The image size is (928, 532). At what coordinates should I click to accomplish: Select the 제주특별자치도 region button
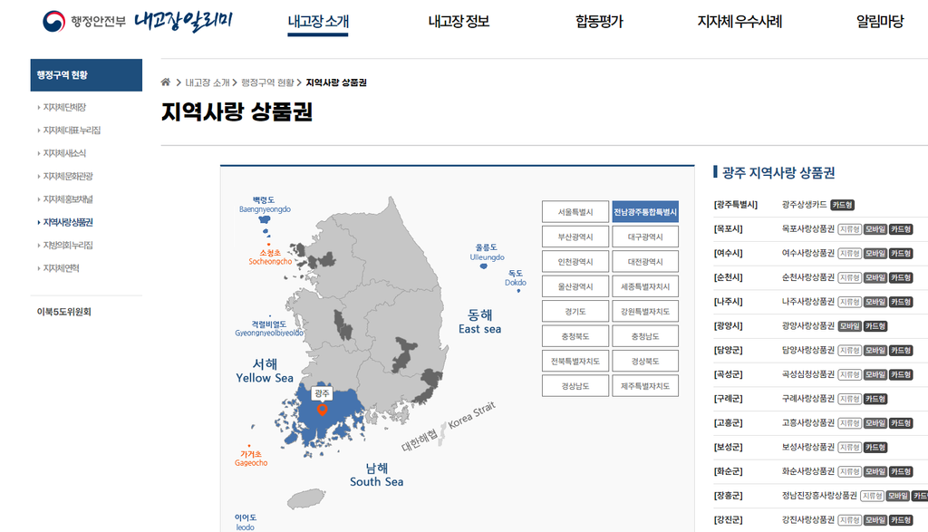pos(645,386)
